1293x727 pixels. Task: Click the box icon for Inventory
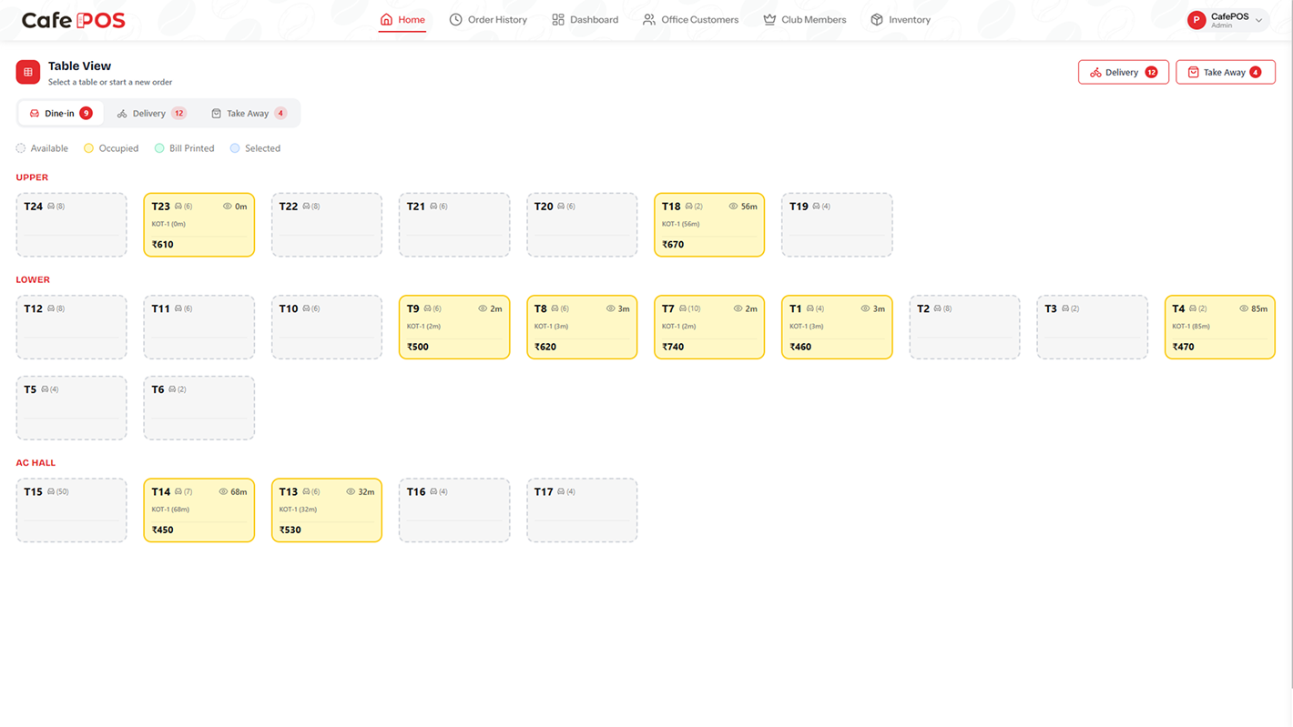coord(877,19)
